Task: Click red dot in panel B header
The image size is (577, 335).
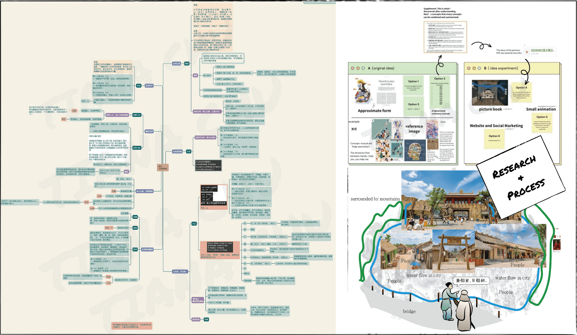Action: pyautogui.click(x=469, y=68)
